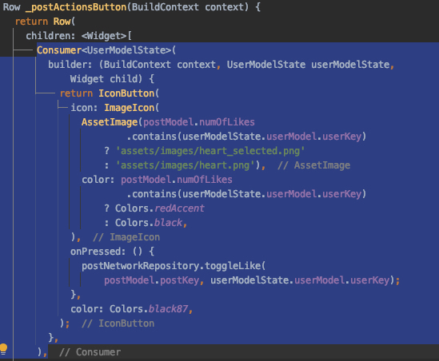
Task: Click 'black87' color constant
Action: point(168,309)
